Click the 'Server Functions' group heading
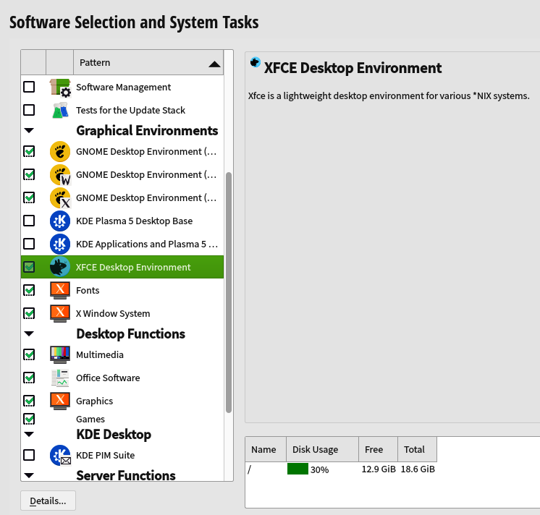The width and height of the screenshot is (540, 515). pos(126,475)
